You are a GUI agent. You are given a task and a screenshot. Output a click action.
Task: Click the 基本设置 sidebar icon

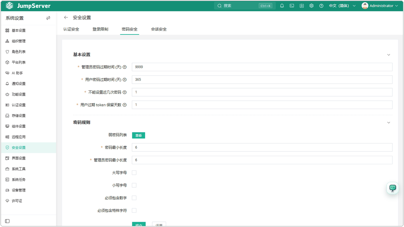(x=7, y=31)
